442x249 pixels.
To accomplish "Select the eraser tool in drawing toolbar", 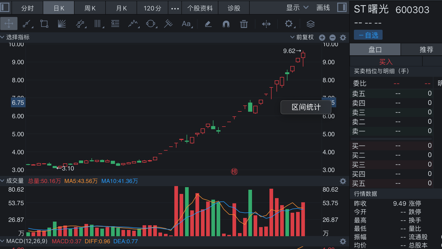I will (x=208, y=24).
